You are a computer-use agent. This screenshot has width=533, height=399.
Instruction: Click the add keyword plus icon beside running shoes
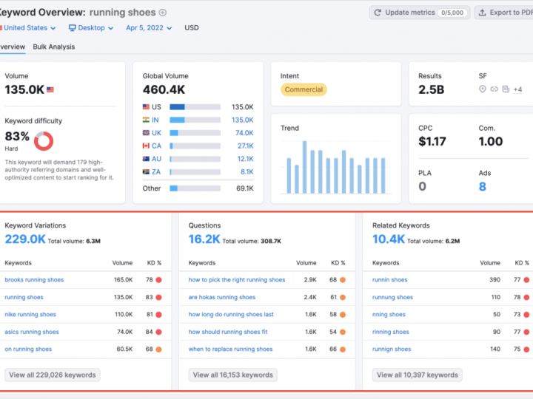pyautogui.click(x=163, y=13)
